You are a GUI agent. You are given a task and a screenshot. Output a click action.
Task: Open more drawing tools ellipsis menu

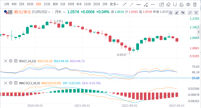click(153, 5)
